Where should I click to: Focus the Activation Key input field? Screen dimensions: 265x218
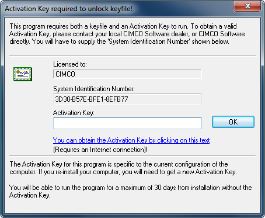pos(127,123)
